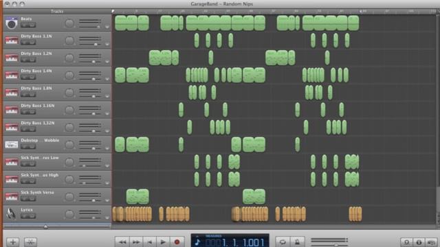Click the Beats track volume slider
Viewport: 440px width, 247px height.
(90, 27)
